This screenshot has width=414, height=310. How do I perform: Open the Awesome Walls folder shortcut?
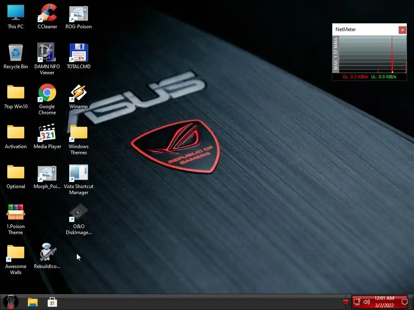click(x=16, y=260)
